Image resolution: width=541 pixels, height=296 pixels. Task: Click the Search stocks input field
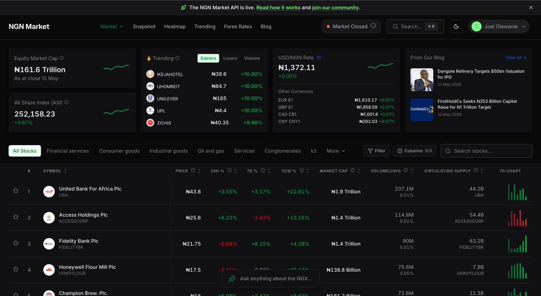pyautogui.click(x=486, y=151)
